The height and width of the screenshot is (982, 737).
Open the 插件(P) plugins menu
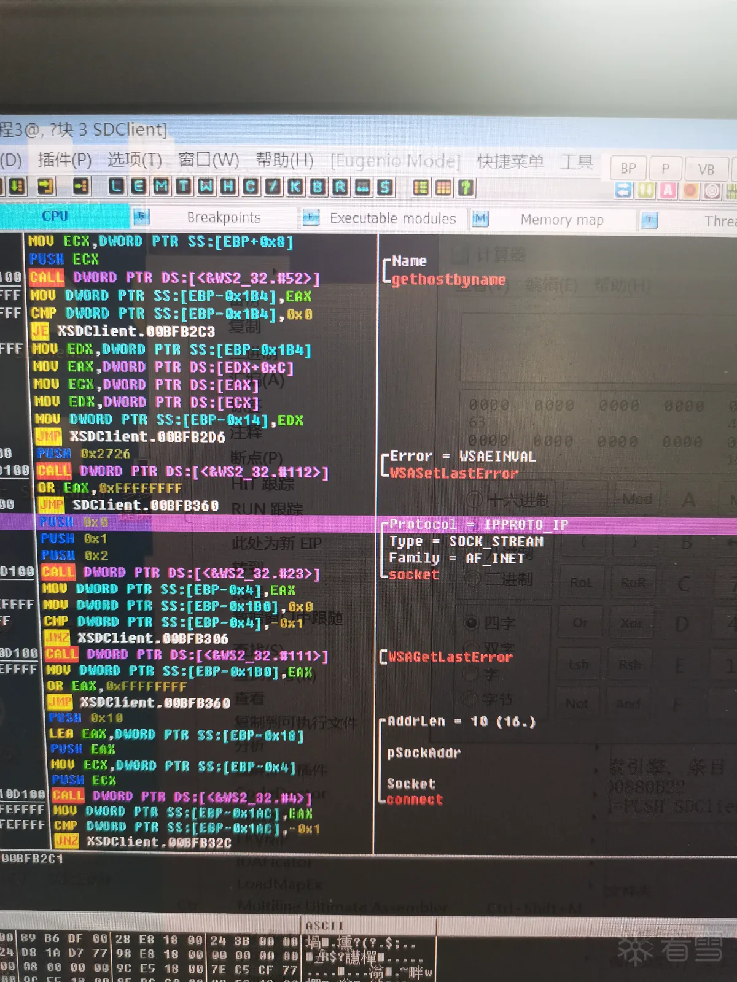[x=64, y=160]
